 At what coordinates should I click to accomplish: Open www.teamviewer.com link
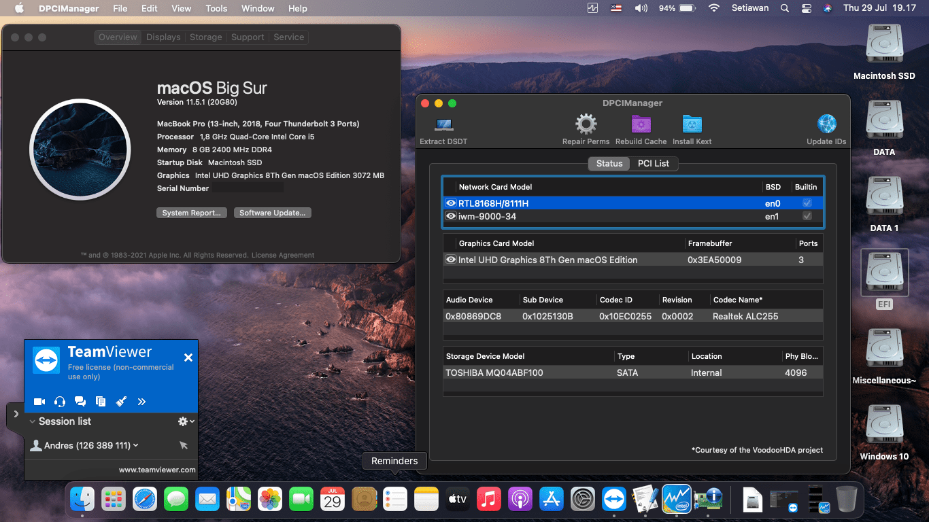tap(157, 470)
